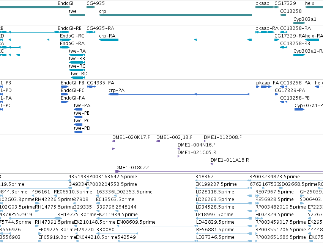Click the twe-PC protein label
Screen dimensions: 323x243
(x=82, y=121)
